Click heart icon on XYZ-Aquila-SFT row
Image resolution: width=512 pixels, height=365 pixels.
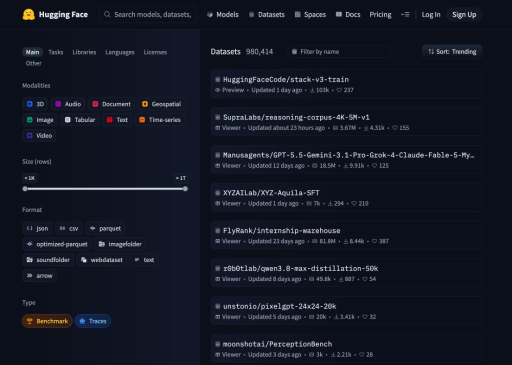(354, 203)
